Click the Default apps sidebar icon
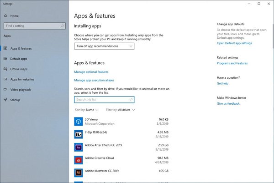Image resolution: width=274 pixels, height=183 pixels. pos(5,59)
